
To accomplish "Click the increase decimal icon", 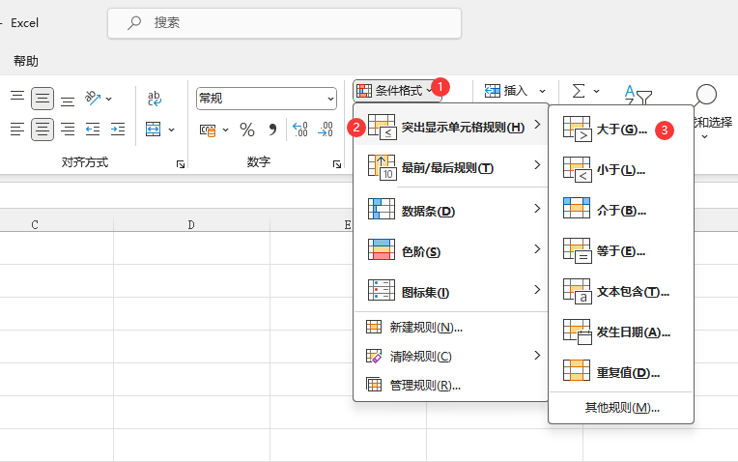I will point(299,130).
